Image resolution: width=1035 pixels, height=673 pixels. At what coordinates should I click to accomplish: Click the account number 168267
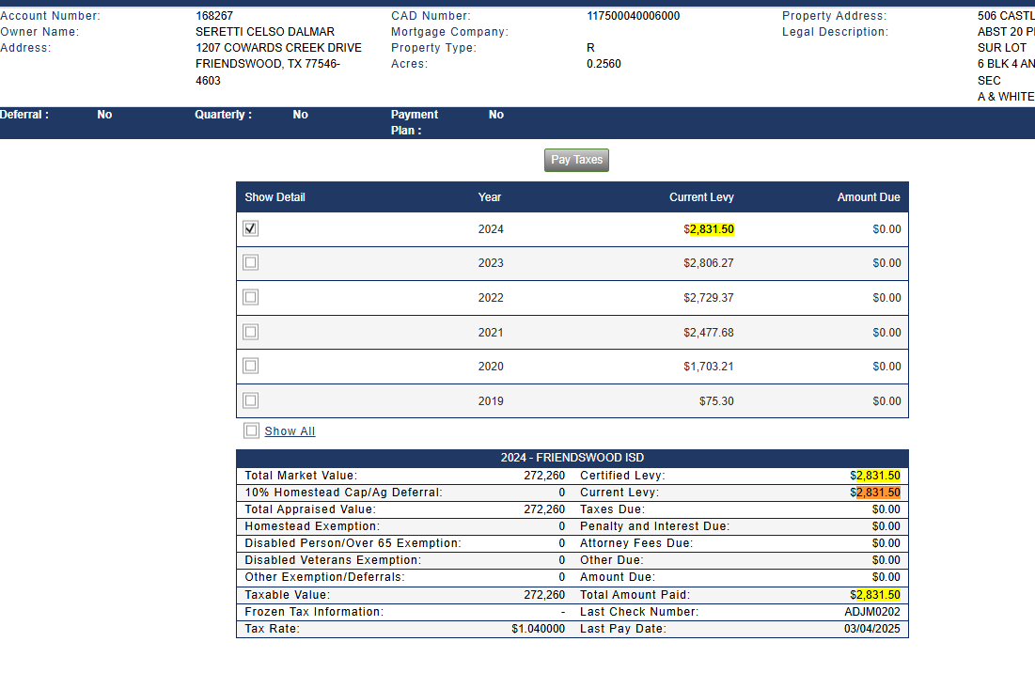(214, 16)
